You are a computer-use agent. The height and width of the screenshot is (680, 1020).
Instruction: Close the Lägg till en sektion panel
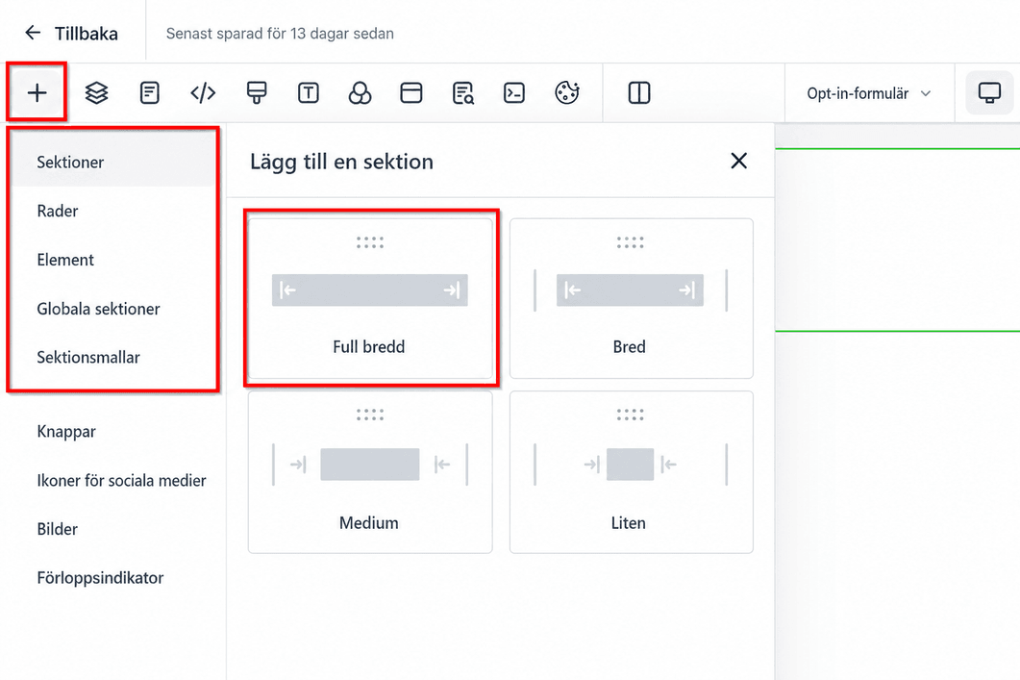tap(738, 161)
